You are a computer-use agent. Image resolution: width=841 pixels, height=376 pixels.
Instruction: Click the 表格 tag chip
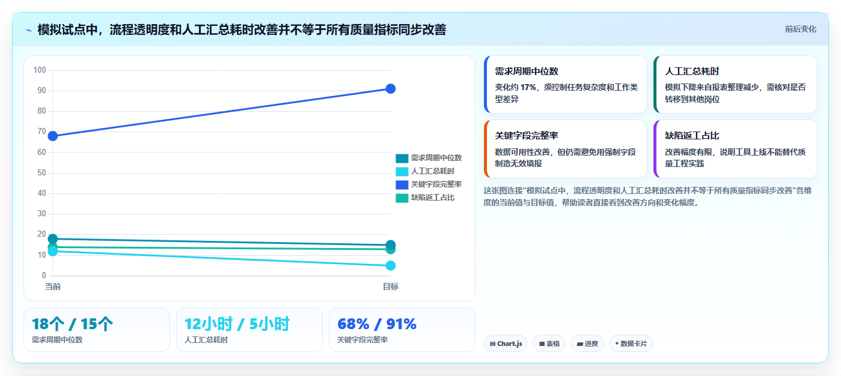pos(549,344)
